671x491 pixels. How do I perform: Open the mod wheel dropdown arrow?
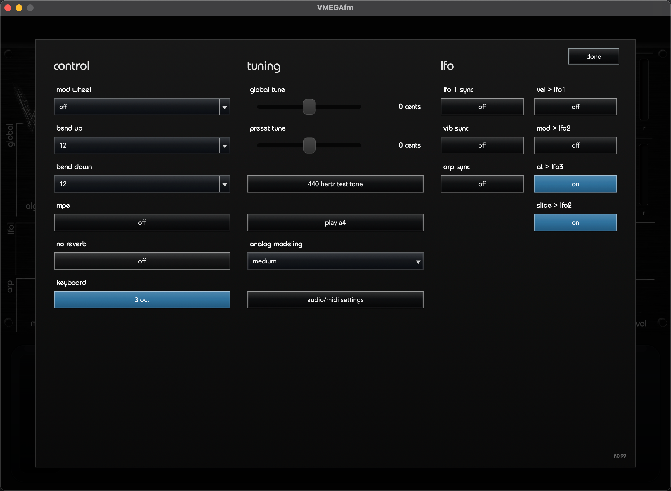coord(225,107)
